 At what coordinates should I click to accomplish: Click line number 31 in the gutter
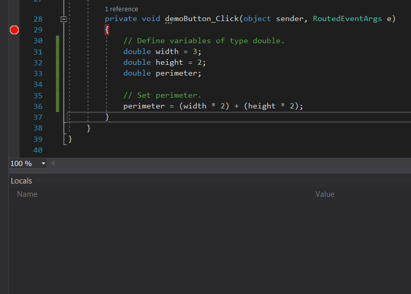click(x=38, y=52)
